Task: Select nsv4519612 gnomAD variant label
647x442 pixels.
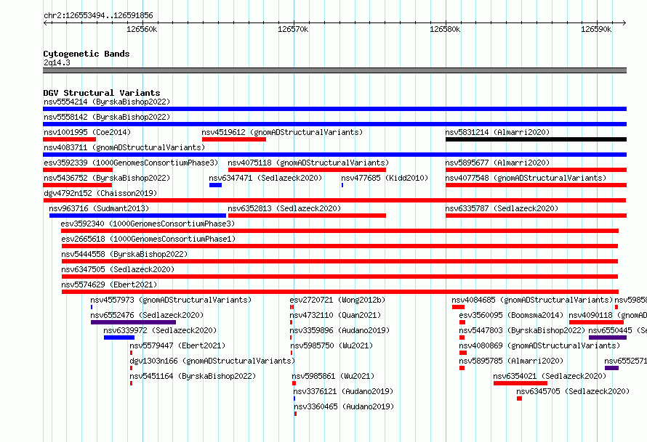Action: [x=282, y=132]
